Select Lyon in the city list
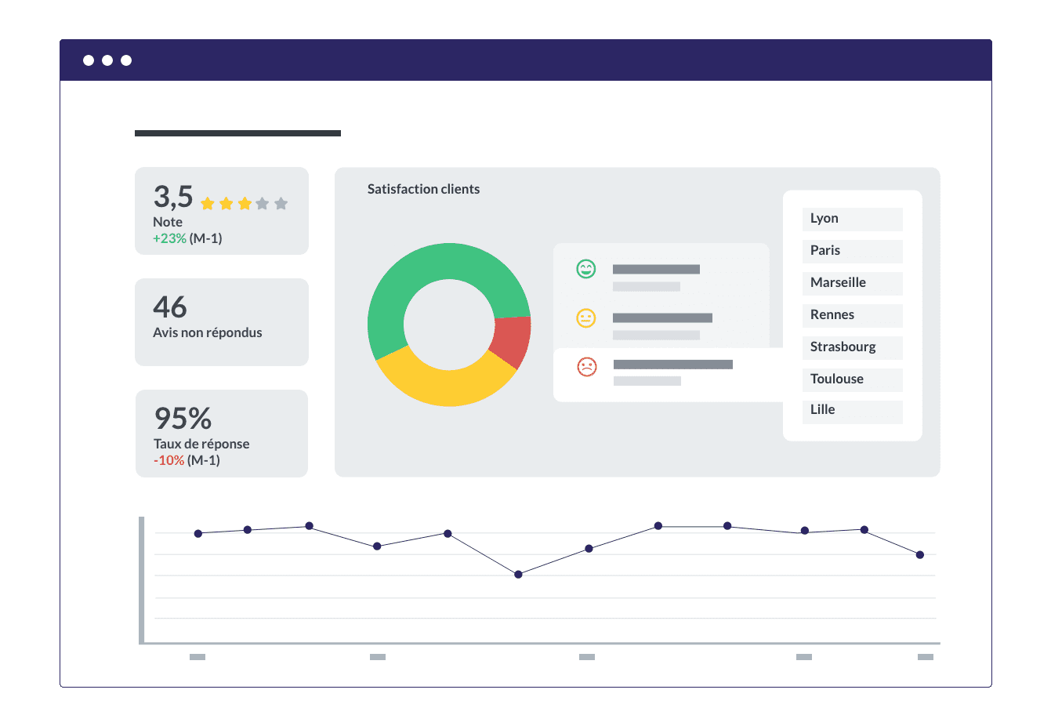The image size is (1051, 726). tap(853, 219)
